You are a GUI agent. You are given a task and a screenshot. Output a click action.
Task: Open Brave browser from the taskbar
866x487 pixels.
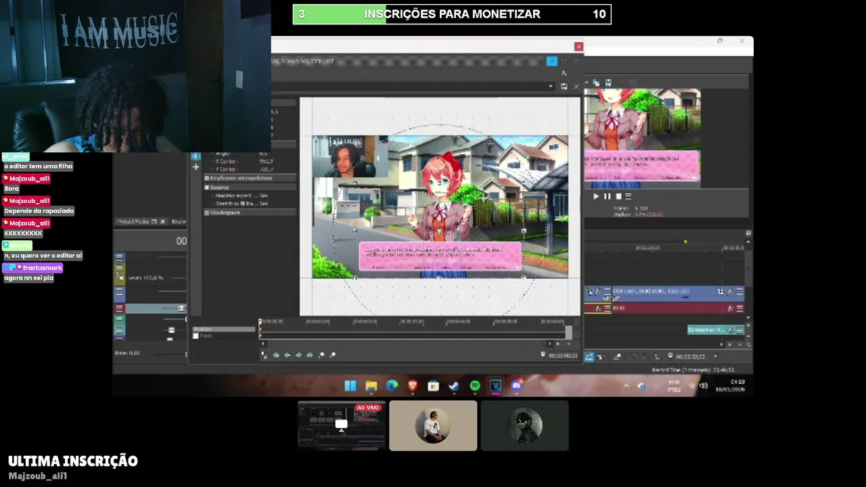(x=413, y=386)
